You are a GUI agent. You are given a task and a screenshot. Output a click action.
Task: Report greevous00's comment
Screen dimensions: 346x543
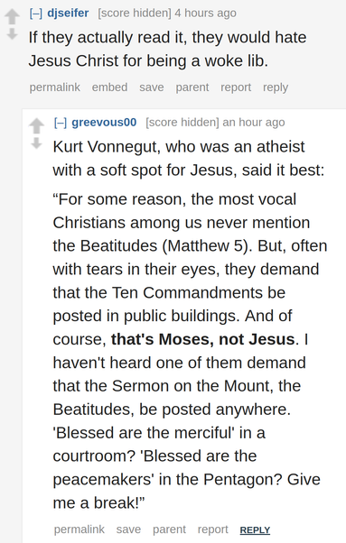pos(213,529)
